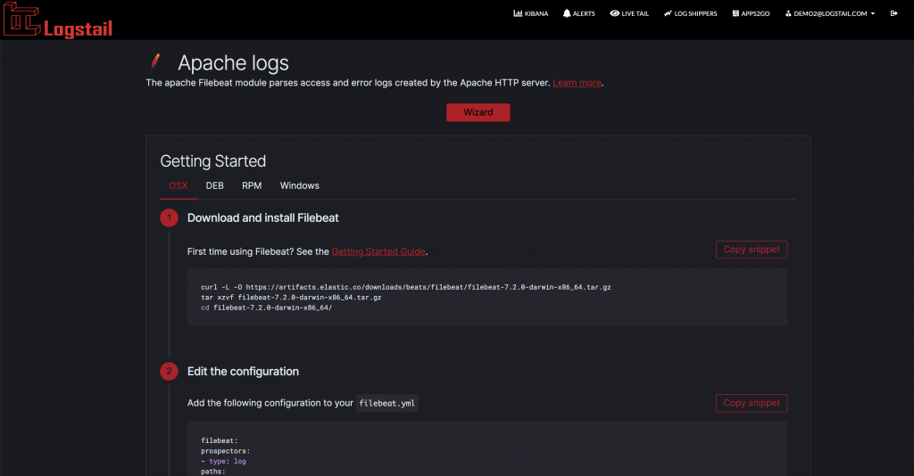This screenshot has height=476, width=914.
Task: Open the Windows tab
Action: pyautogui.click(x=299, y=185)
